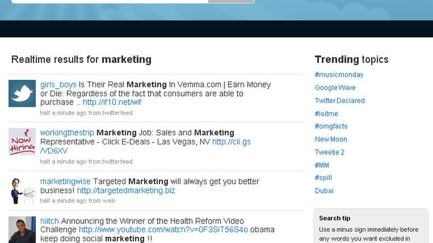Select New Moon trending topic
The height and width of the screenshot is (243, 433).
tap(331, 139)
